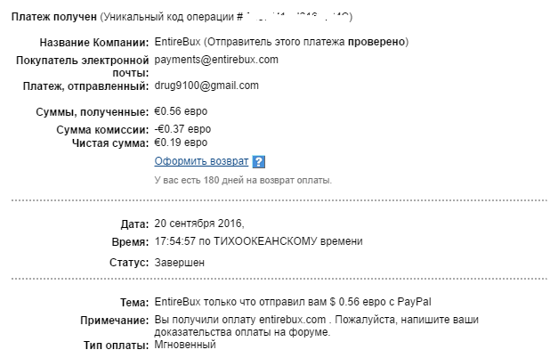The width and height of the screenshot is (558, 358).
Task: Select the payments@entirebux.com email address
Action: [x=216, y=60]
